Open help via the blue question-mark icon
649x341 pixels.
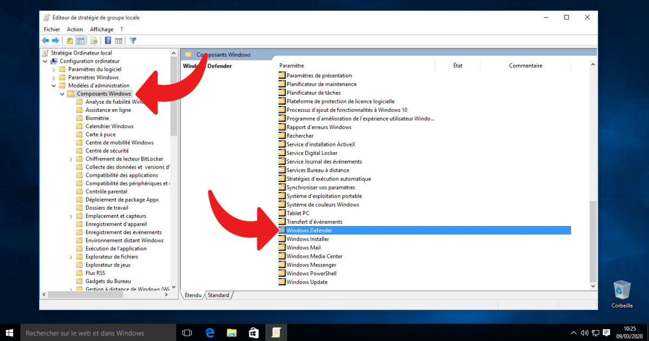click(x=108, y=41)
